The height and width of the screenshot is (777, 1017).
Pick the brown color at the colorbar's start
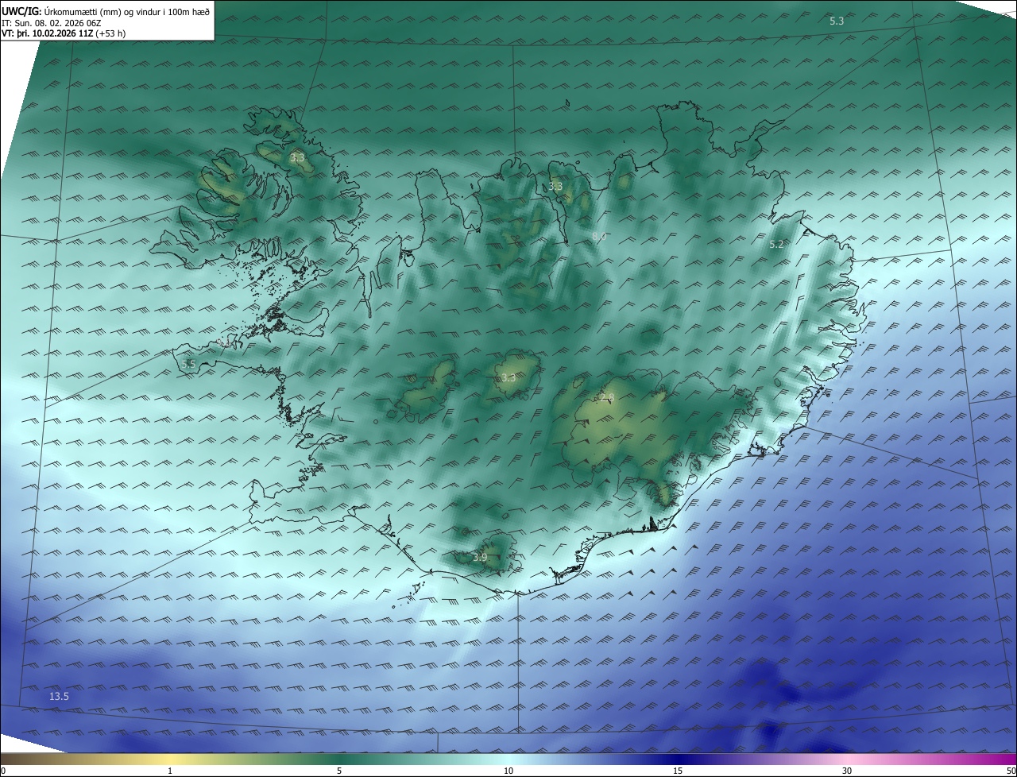(x=5, y=759)
